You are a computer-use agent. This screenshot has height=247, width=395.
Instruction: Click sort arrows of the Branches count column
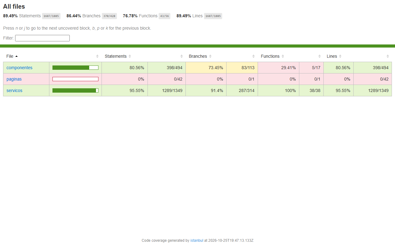click(253, 56)
